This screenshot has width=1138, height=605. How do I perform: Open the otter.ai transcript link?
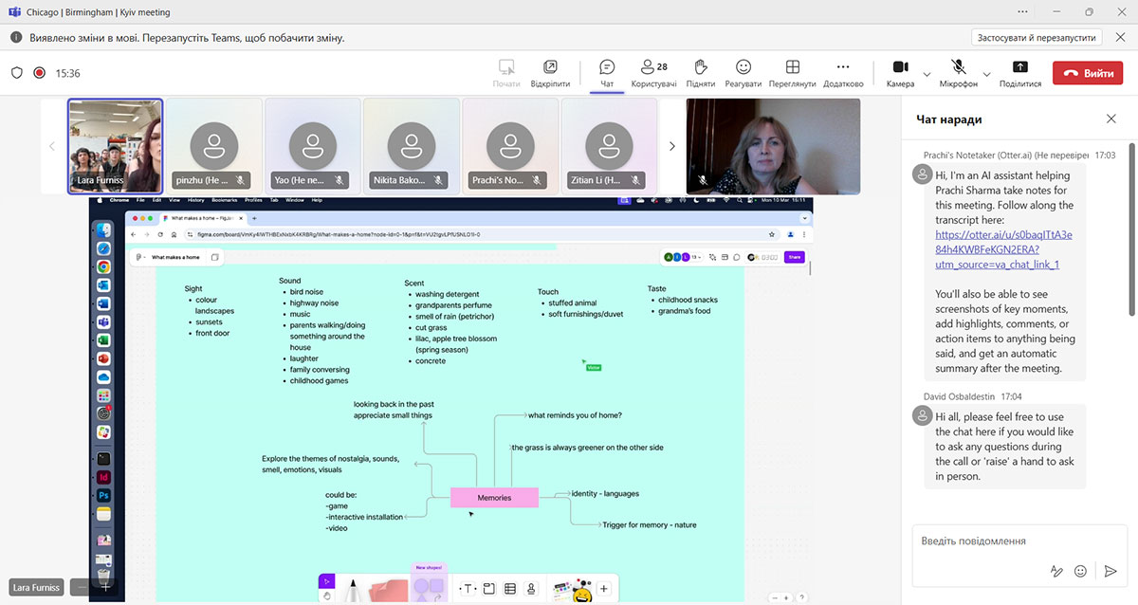1002,249
